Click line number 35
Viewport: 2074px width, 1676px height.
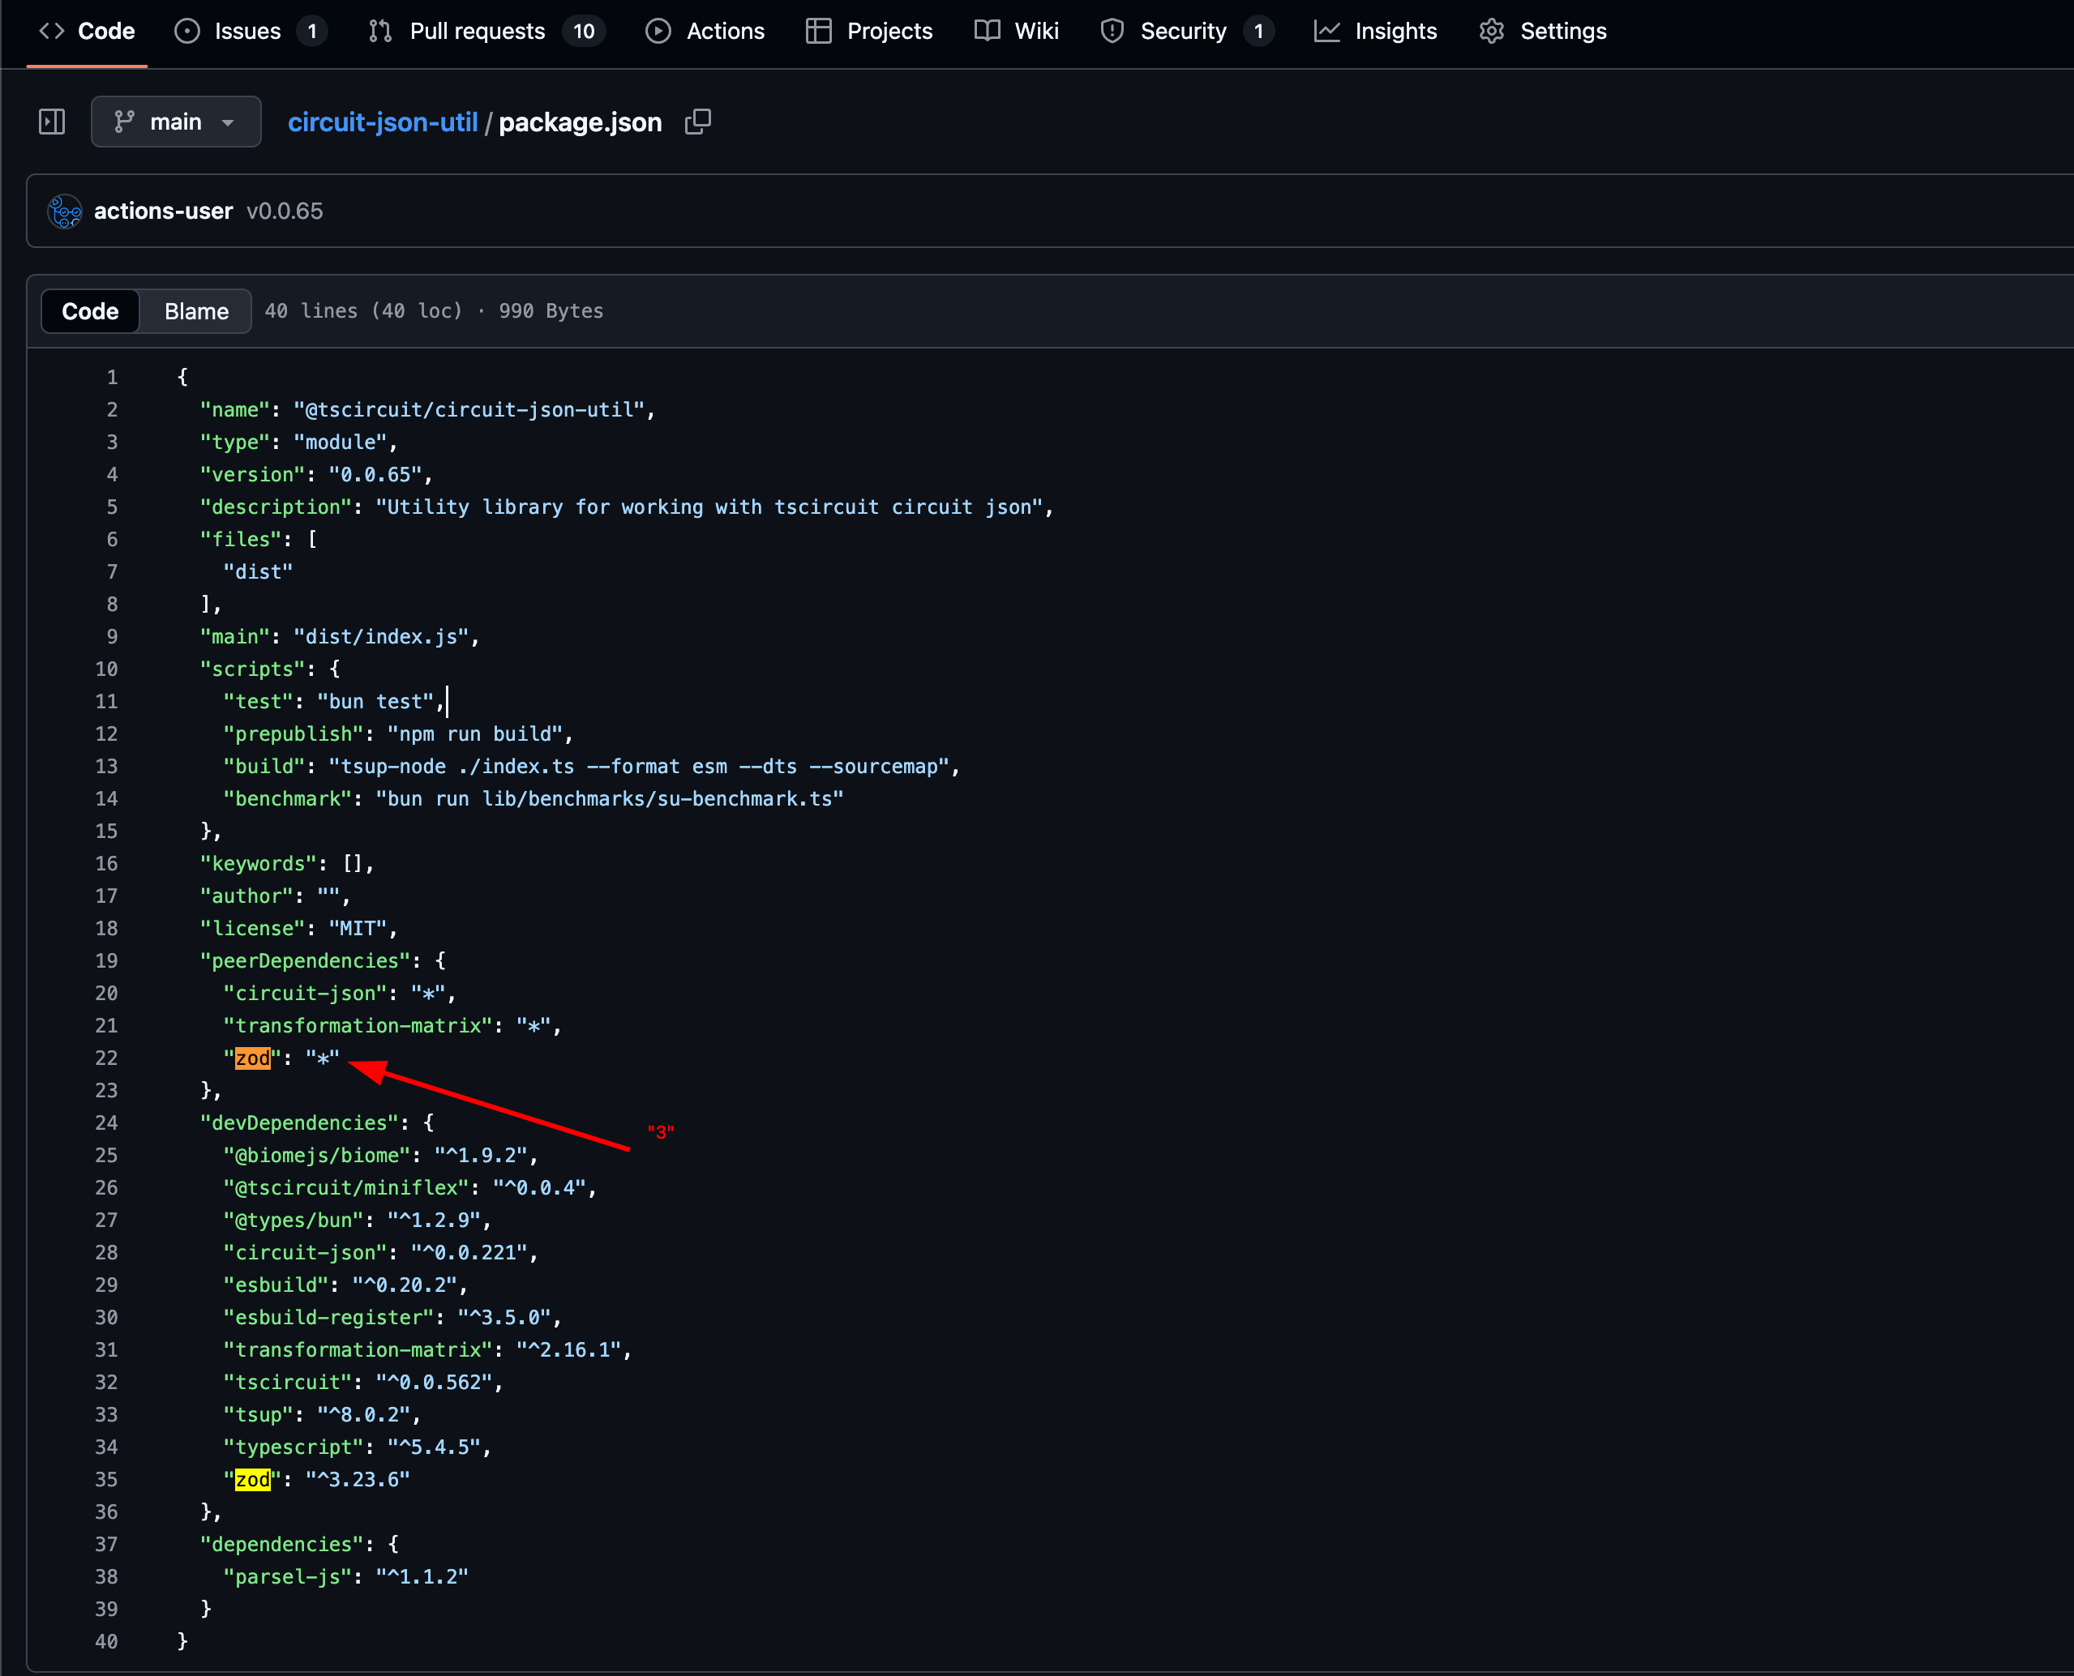tap(106, 1479)
